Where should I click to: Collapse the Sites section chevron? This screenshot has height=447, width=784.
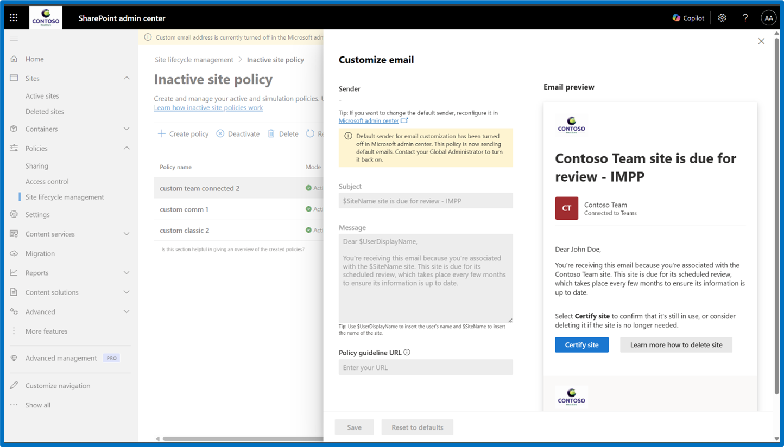pos(127,78)
